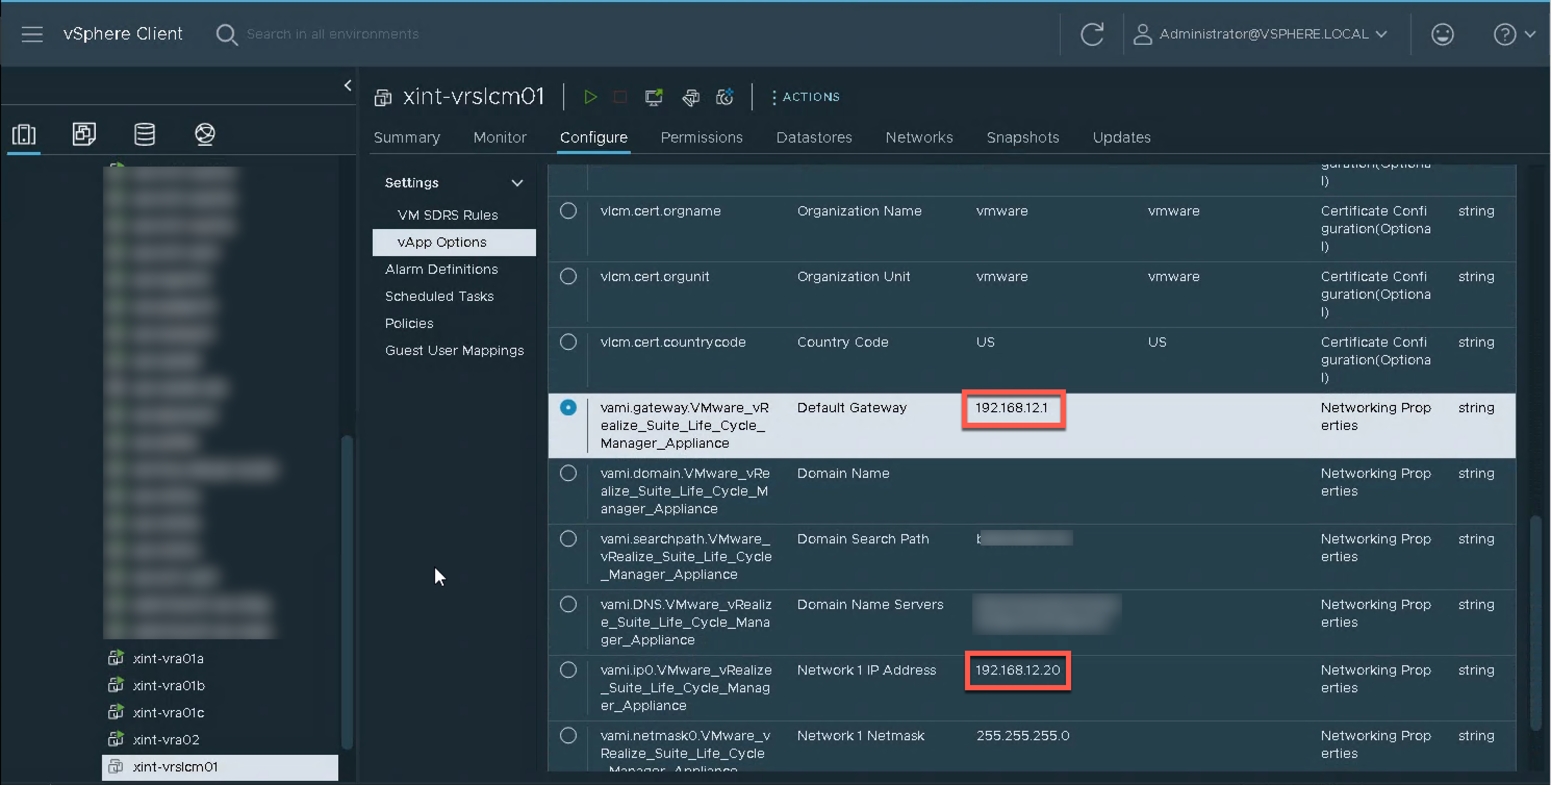1551x785 pixels.
Task: Open Alarm Definitions
Action: [x=441, y=269]
